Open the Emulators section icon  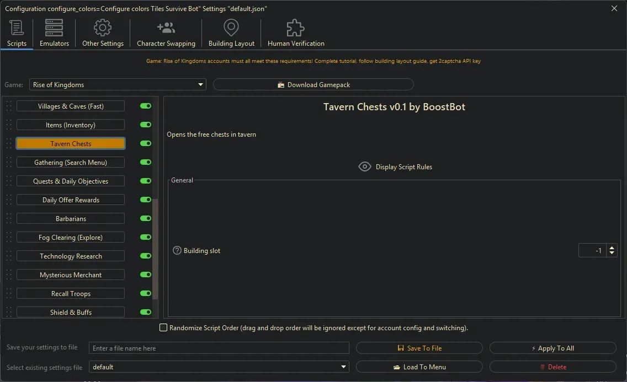coord(54,27)
